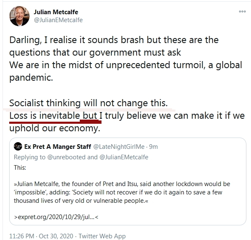251x240 pixels.
Task: Open the tweet's three-dot more options menu
Action: point(242,12)
